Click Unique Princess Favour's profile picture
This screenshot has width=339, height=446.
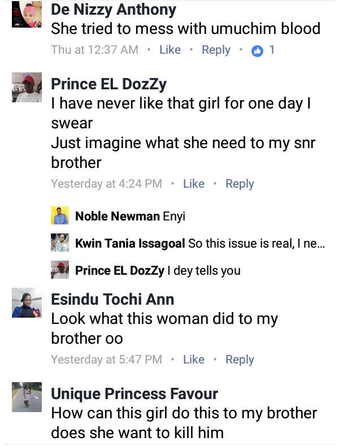click(25, 399)
